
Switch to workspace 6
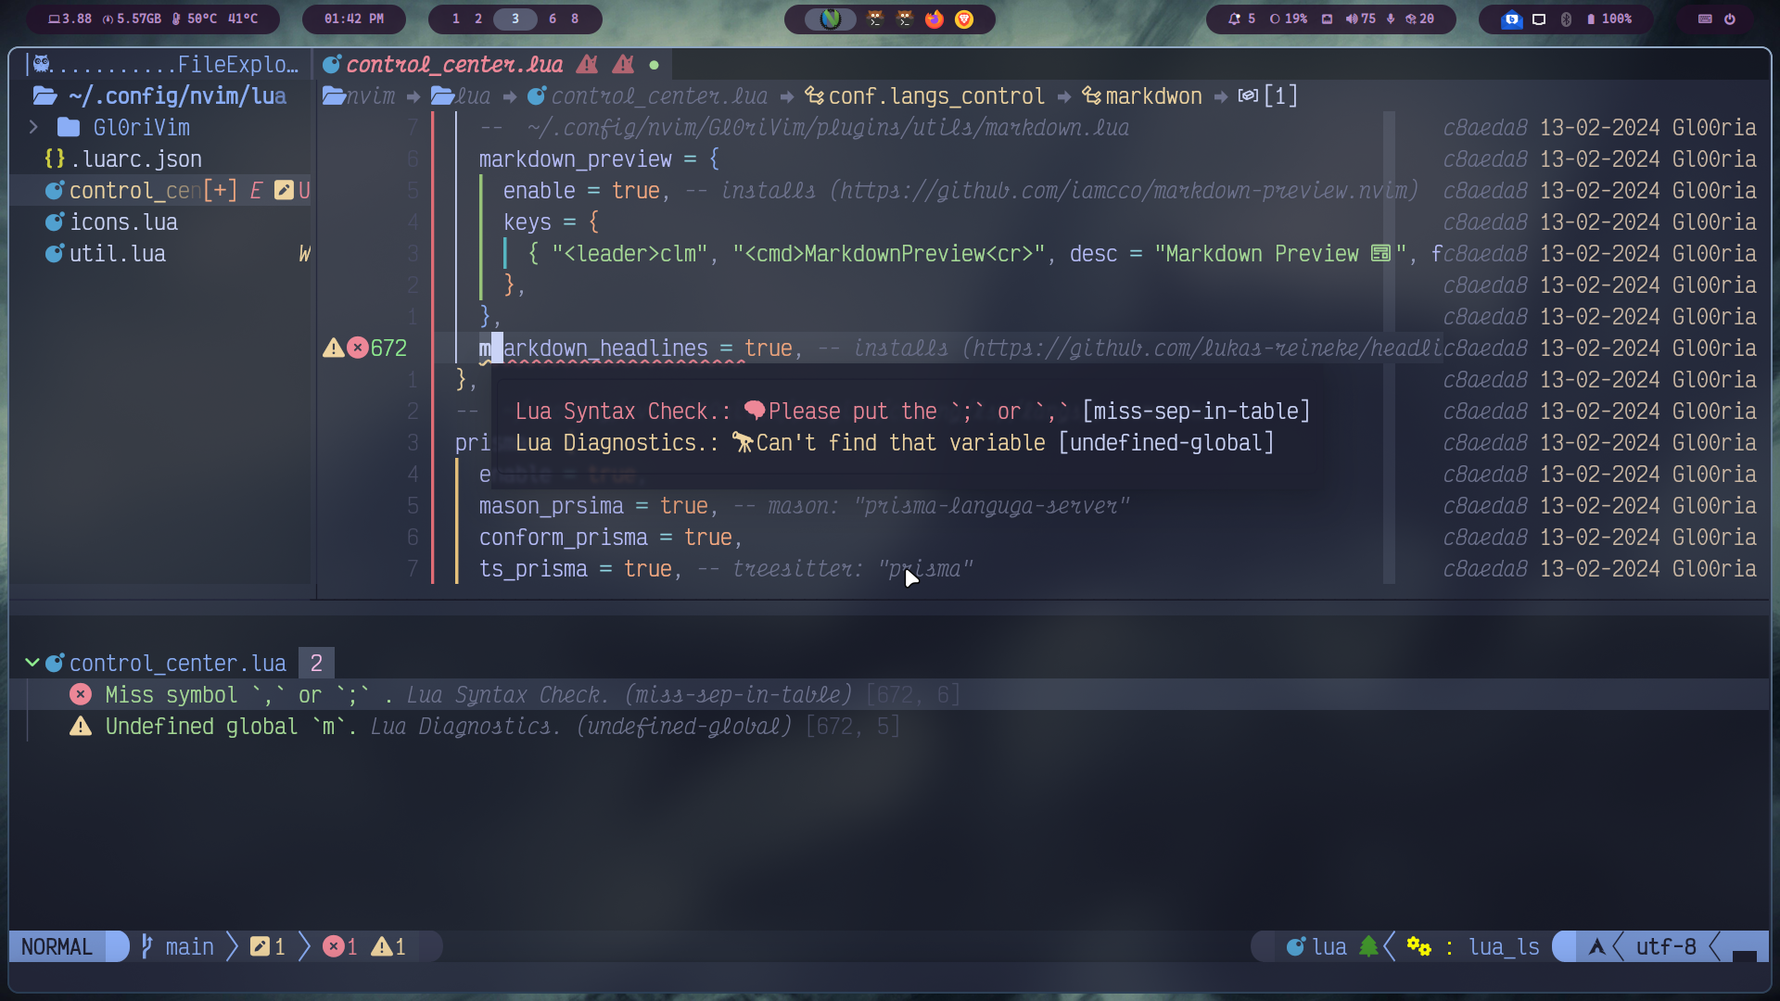point(553,19)
